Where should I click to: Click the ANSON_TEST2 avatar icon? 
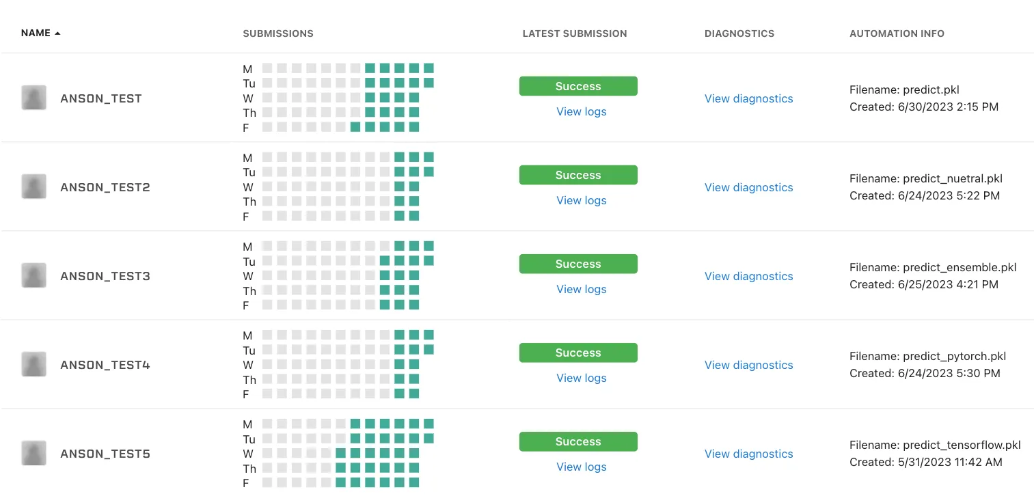(x=33, y=187)
